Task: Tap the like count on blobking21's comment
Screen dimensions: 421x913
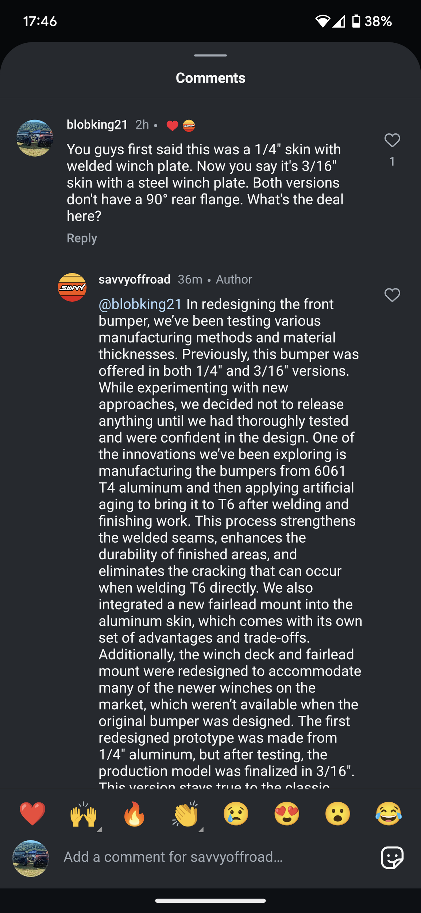Action: pyautogui.click(x=392, y=162)
